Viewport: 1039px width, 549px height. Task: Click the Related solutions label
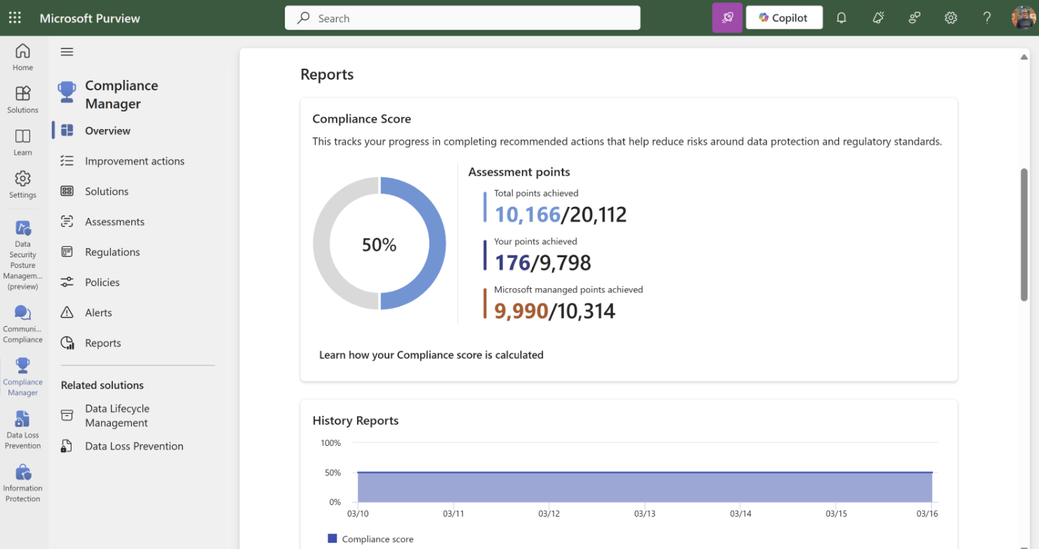[x=102, y=385]
